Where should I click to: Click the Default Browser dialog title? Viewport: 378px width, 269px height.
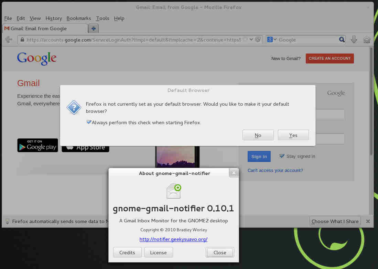click(x=188, y=90)
